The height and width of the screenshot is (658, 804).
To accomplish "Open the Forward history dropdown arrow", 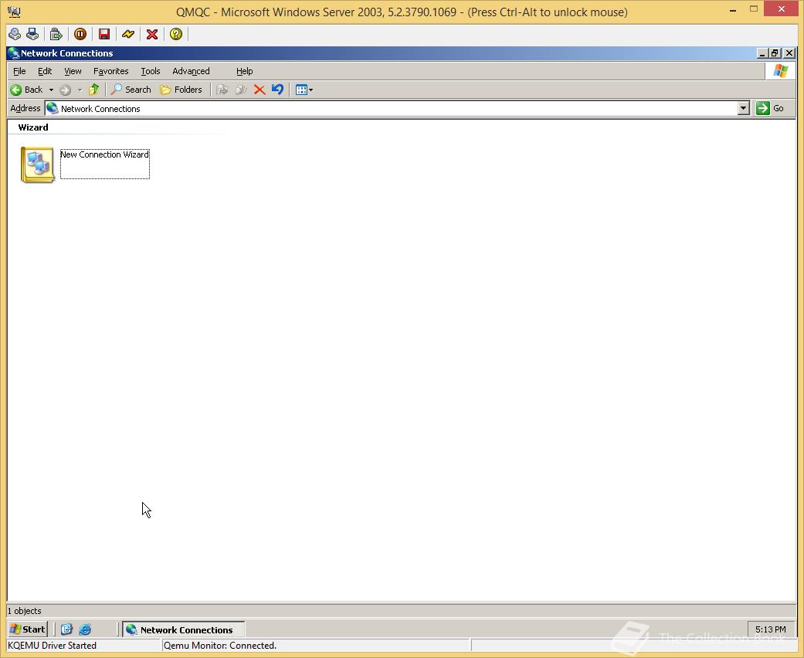I will coord(80,90).
